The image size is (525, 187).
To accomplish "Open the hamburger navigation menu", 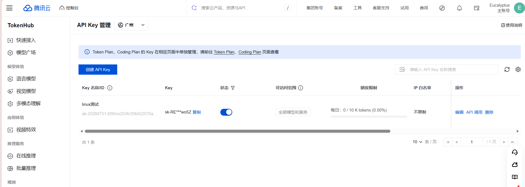I will [9, 8].
